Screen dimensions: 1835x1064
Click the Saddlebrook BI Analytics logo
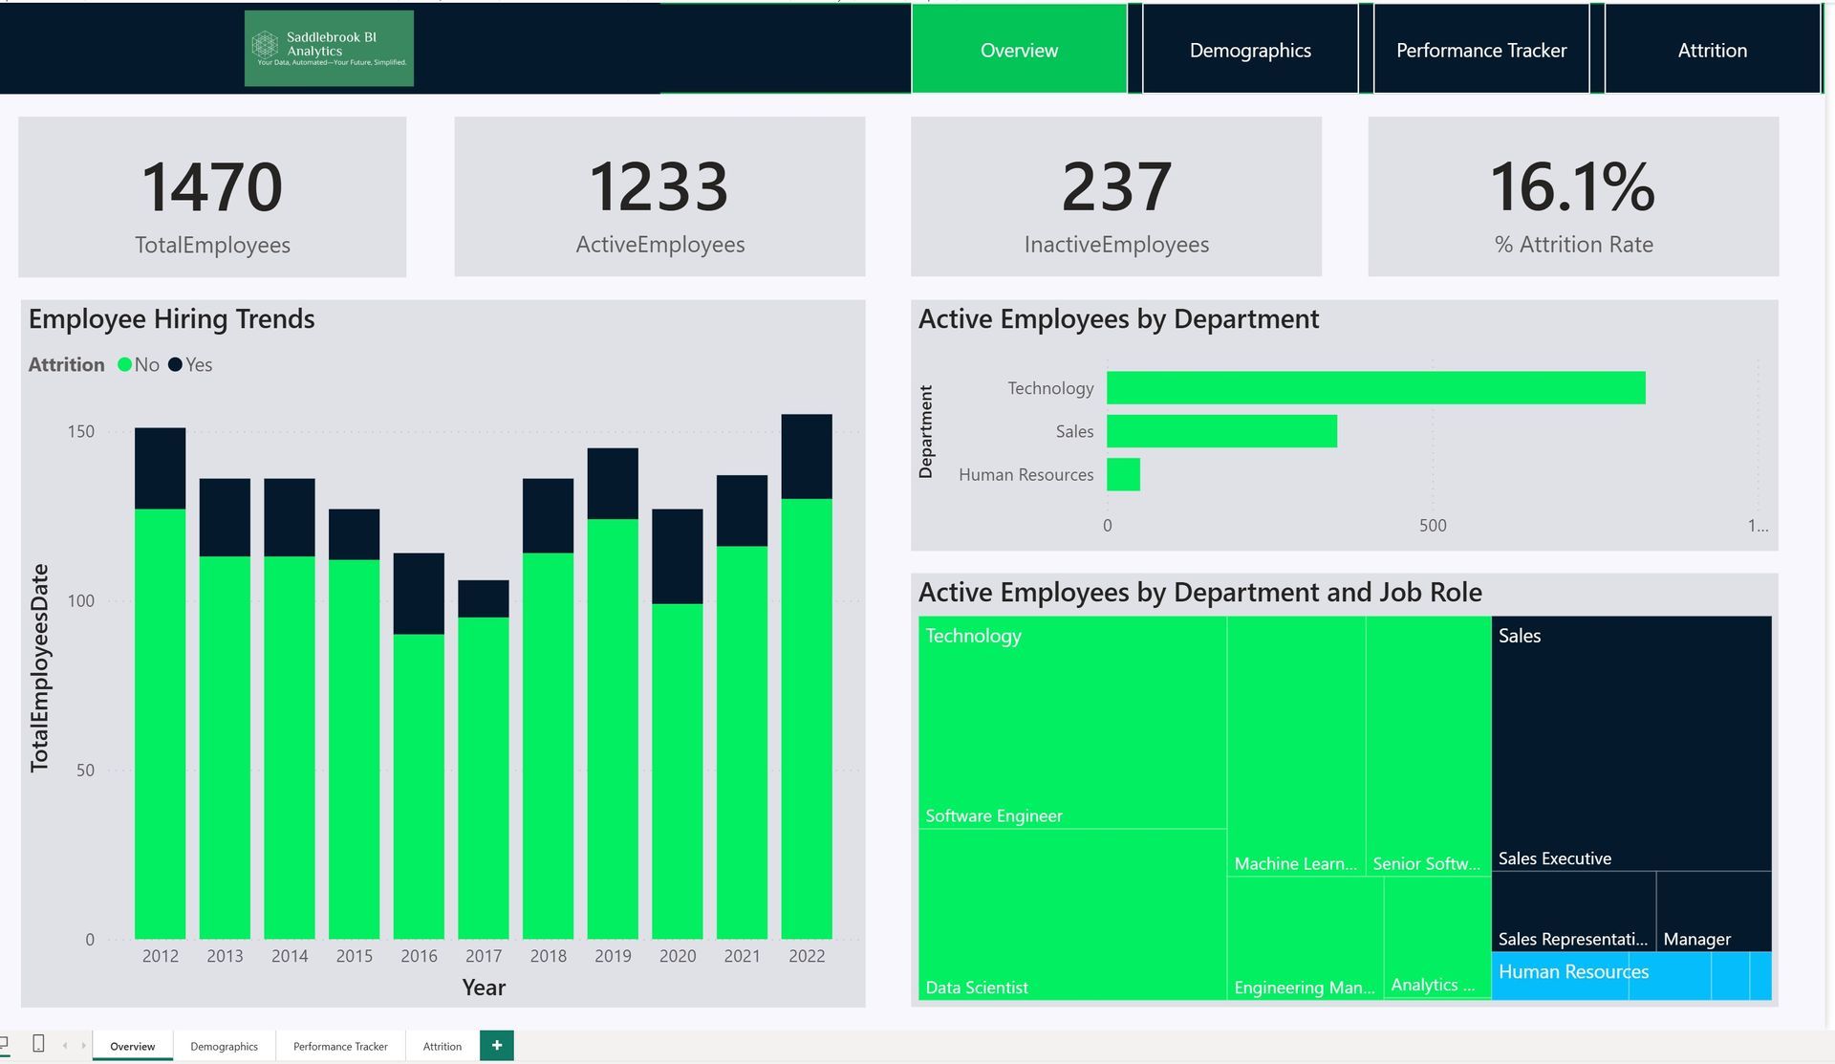point(329,49)
